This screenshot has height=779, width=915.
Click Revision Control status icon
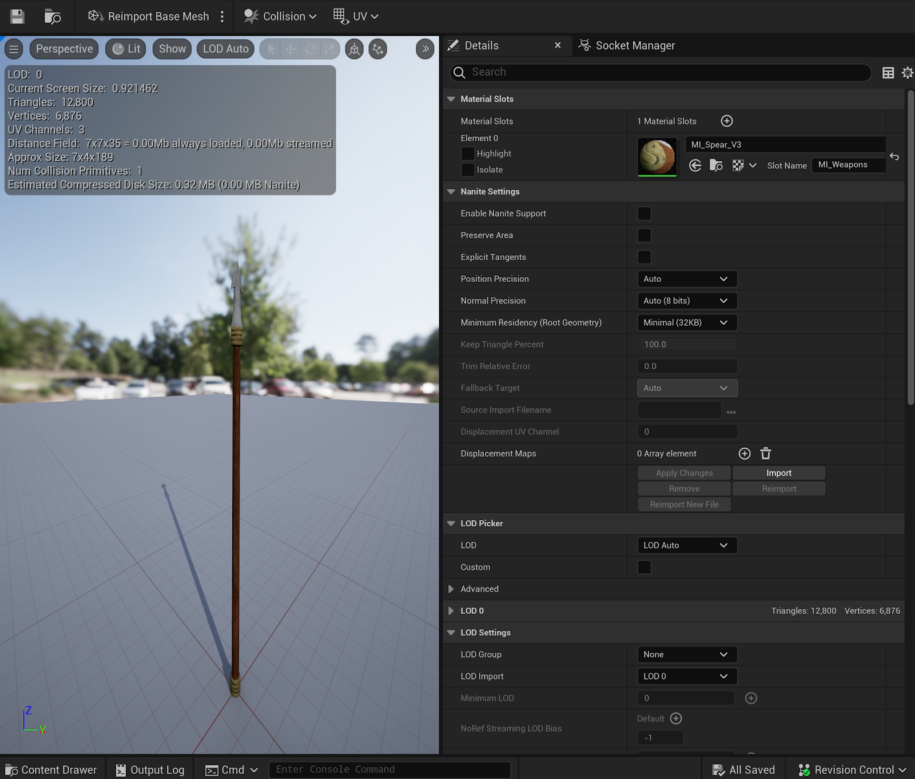pos(805,770)
